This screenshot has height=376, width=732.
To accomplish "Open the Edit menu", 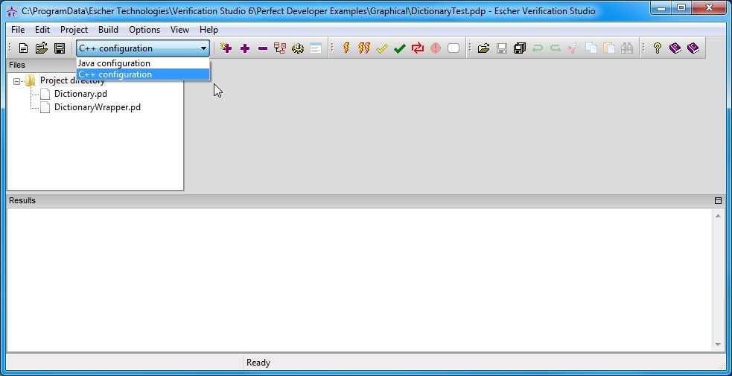I will click(x=42, y=29).
